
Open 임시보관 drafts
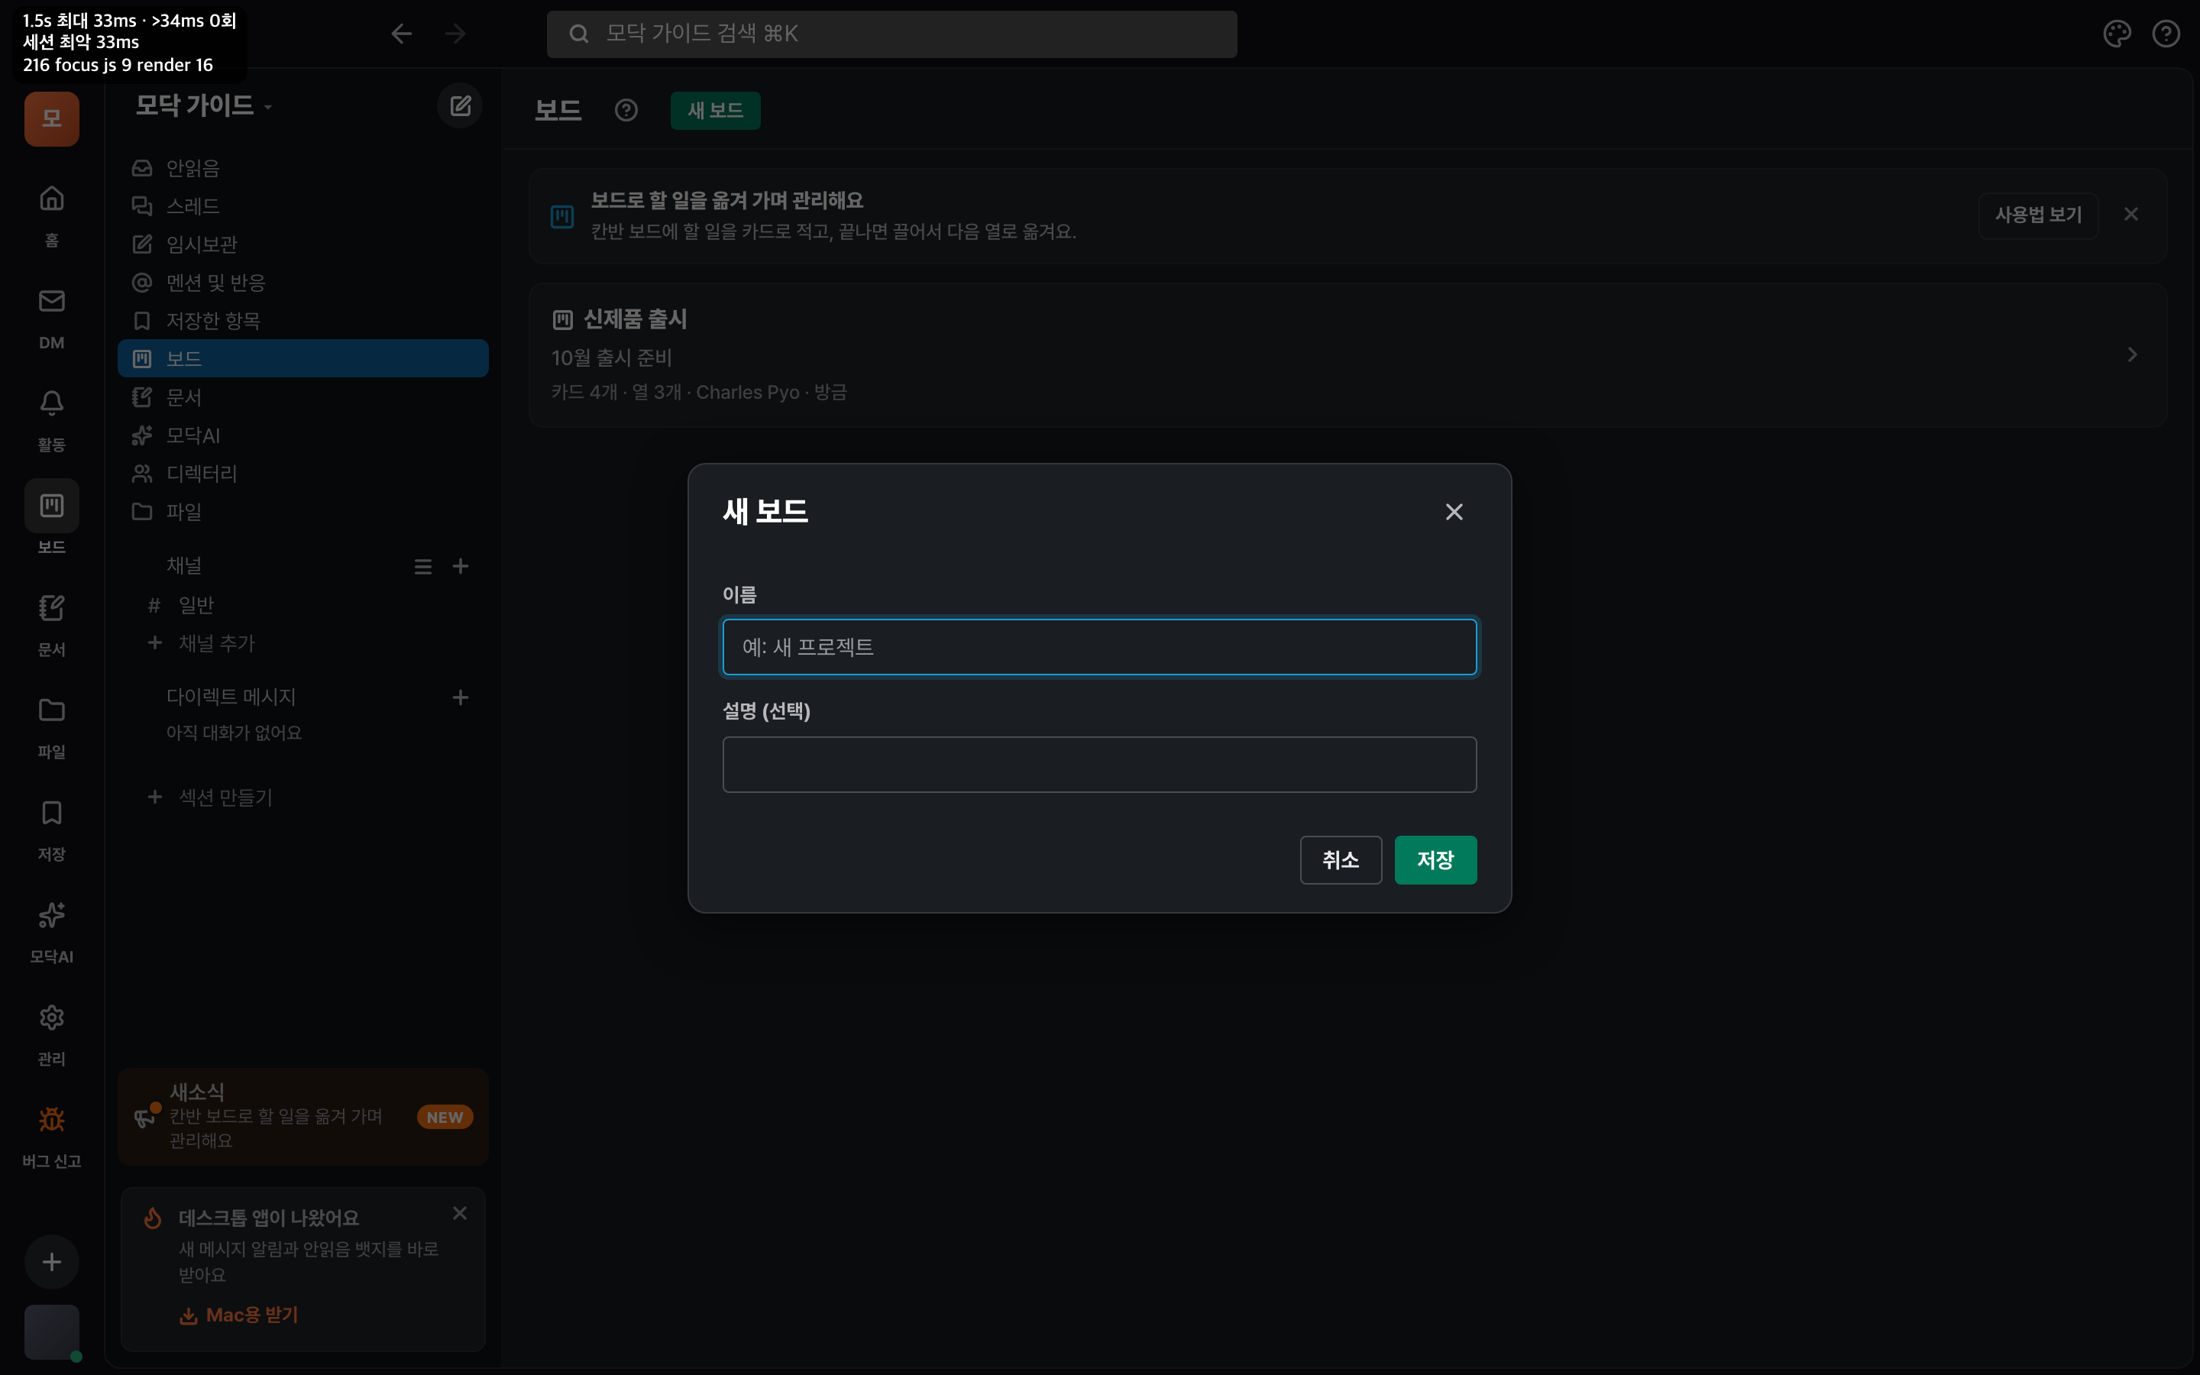coord(302,244)
